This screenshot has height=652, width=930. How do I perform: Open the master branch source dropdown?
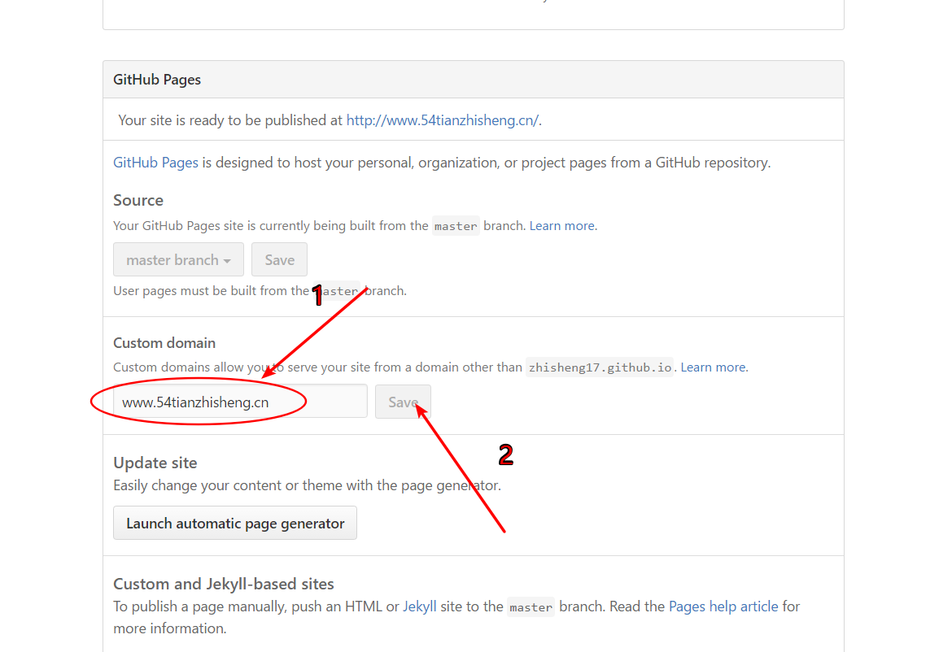tap(178, 260)
